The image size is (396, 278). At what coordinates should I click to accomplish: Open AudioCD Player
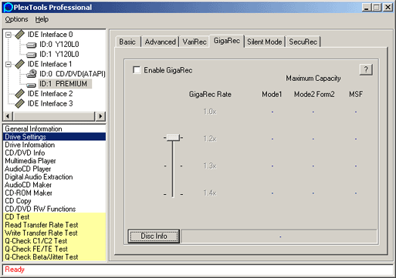pos(54,169)
